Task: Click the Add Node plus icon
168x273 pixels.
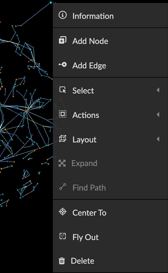Action: pos(63,40)
